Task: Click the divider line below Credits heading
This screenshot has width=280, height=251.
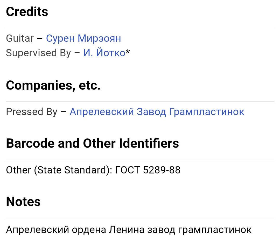Action: (140, 28)
